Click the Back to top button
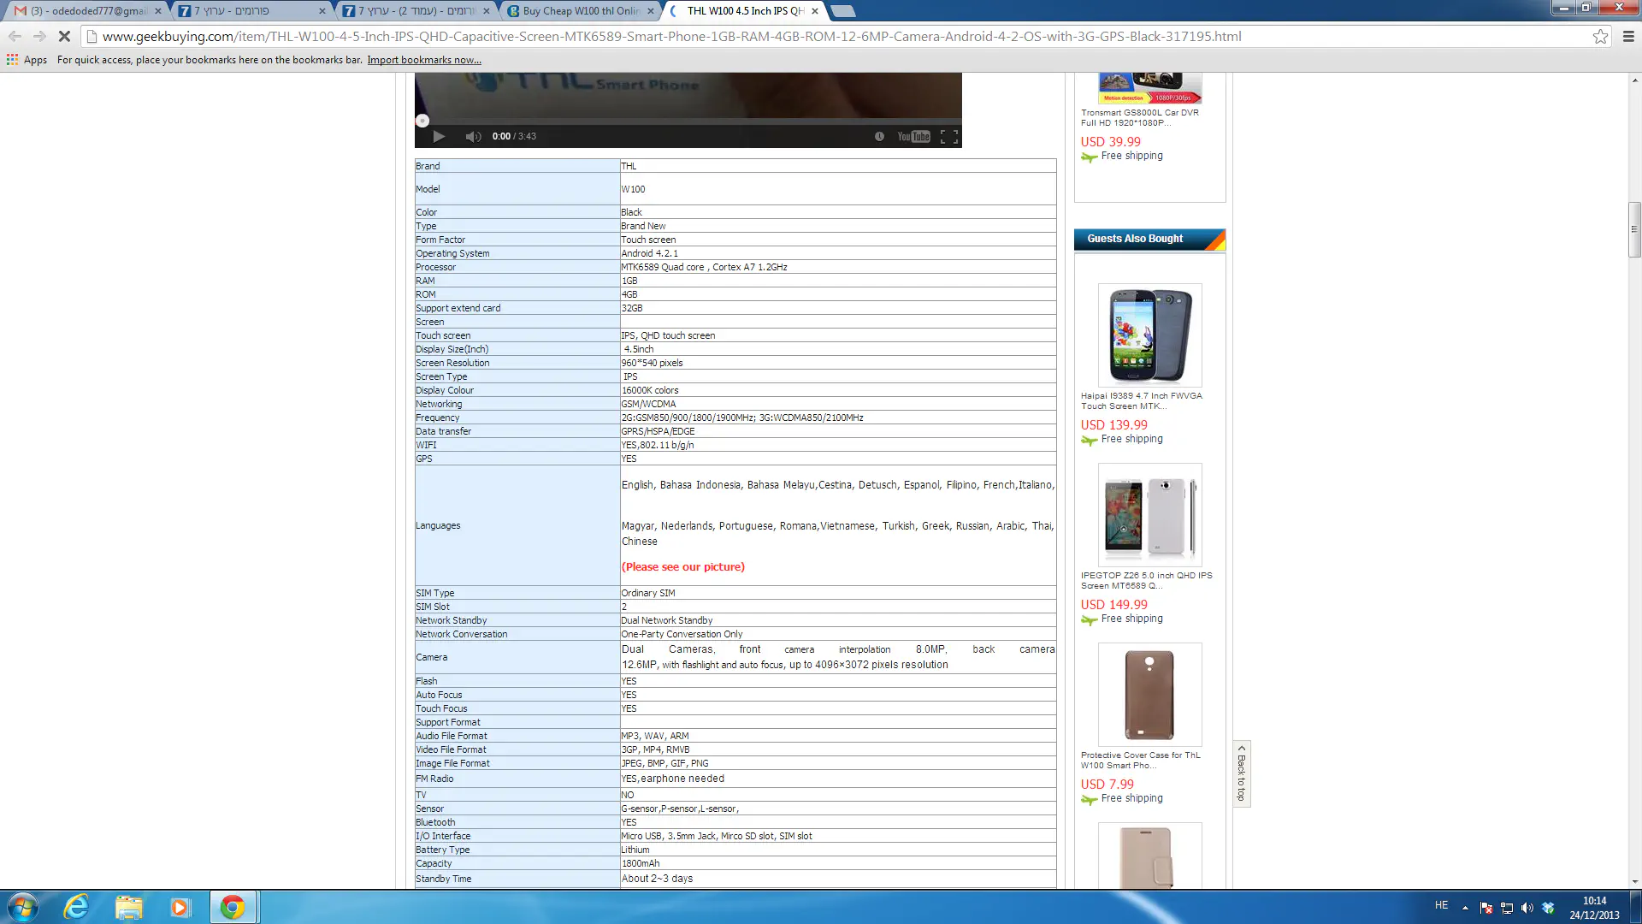Viewport: 1642px width, 924px height. tap(1242, 773)
